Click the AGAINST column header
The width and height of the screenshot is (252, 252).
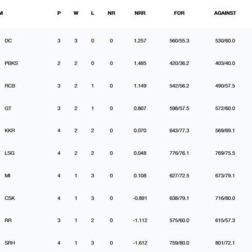point(225,13)
